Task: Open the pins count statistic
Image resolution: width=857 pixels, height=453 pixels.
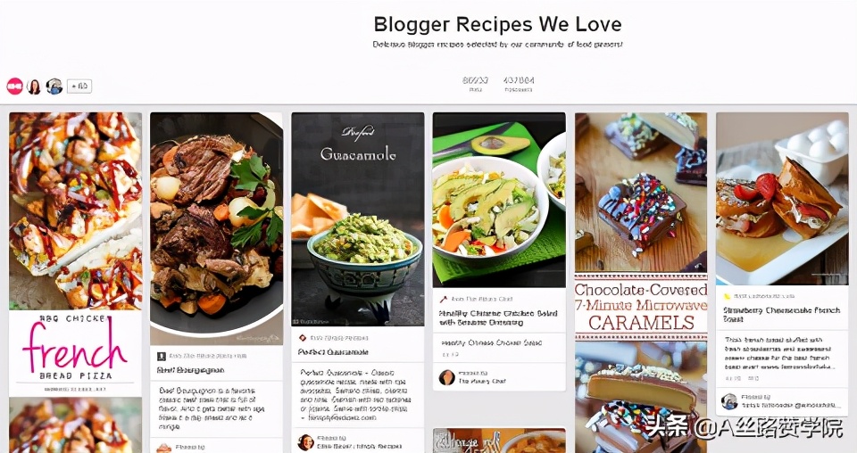Action: (476, 84)
